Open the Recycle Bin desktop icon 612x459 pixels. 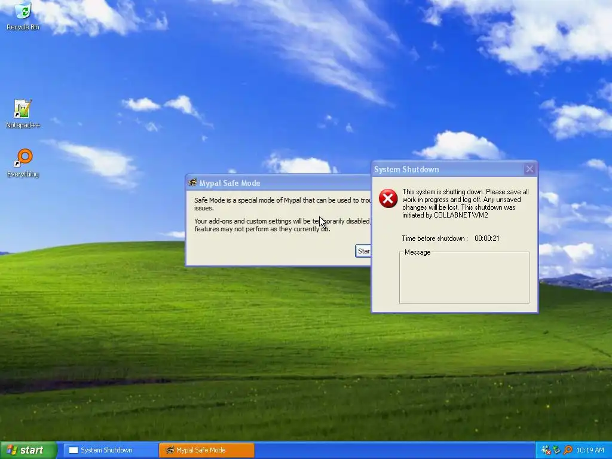click(23, 16)
